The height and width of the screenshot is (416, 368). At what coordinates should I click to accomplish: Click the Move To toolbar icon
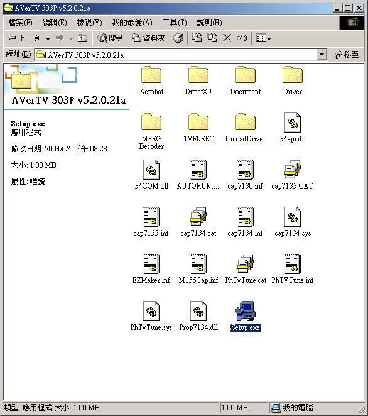197,38
